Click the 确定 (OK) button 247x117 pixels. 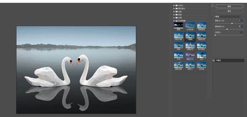click(229, 6)
